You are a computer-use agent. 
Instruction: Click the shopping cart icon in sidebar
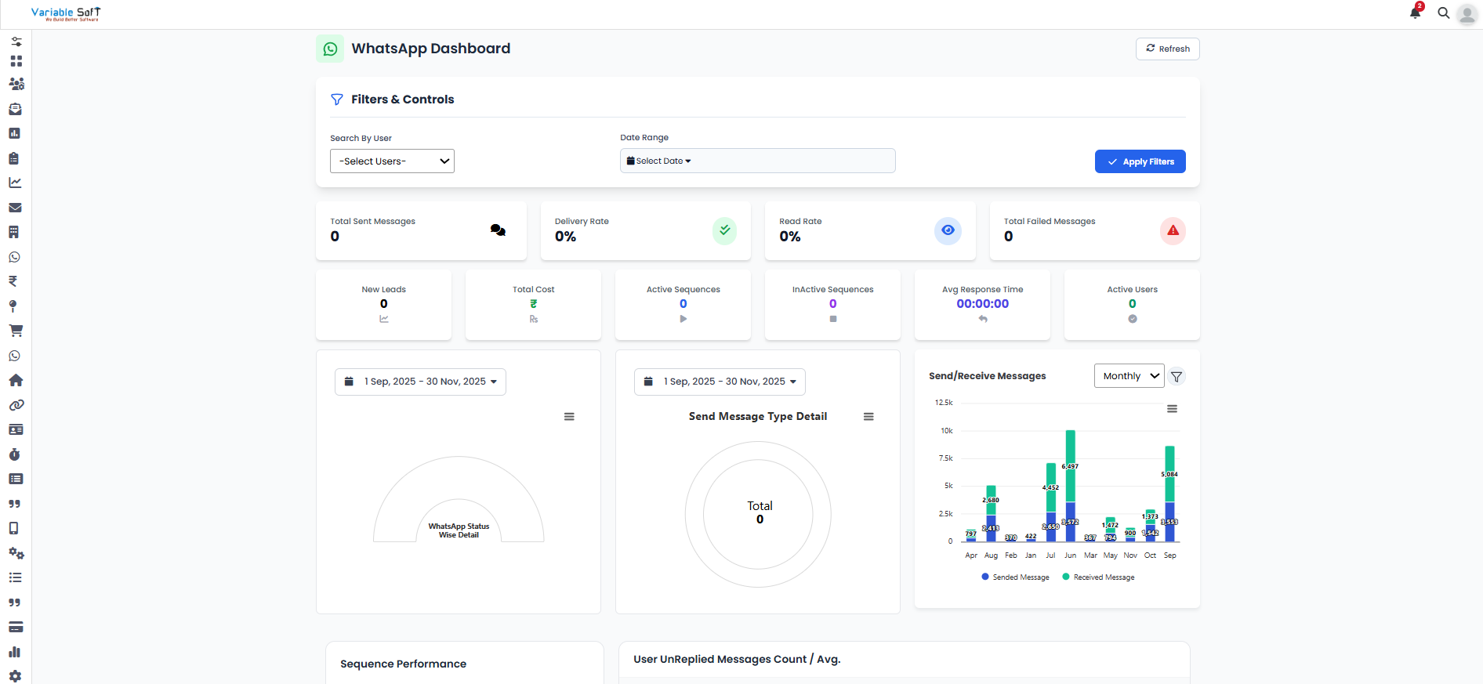tap(16, 331)
